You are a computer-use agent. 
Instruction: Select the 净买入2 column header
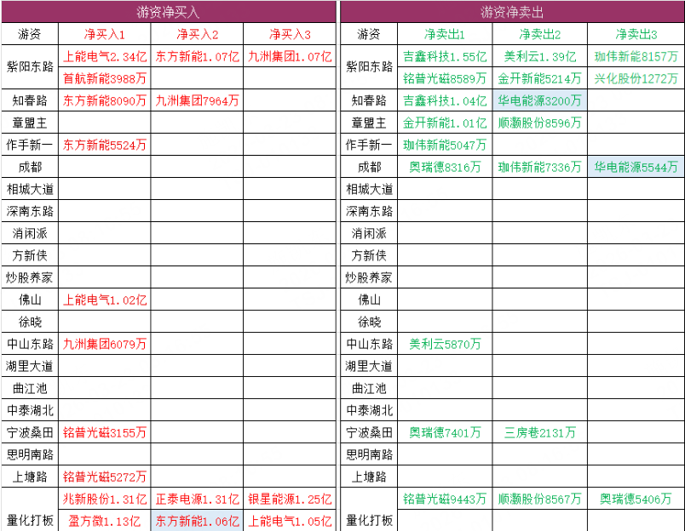(197, 34)
